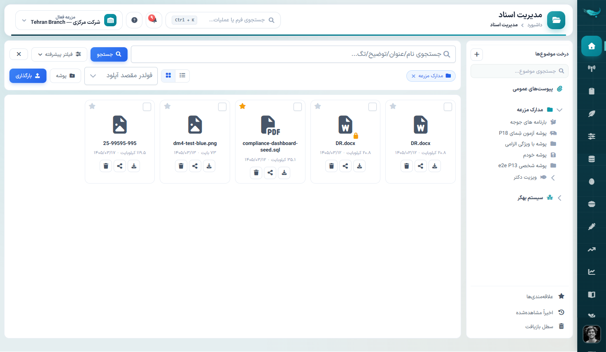Open پوشه آزمون شمای P18 folder

click(x=522, y=133)
